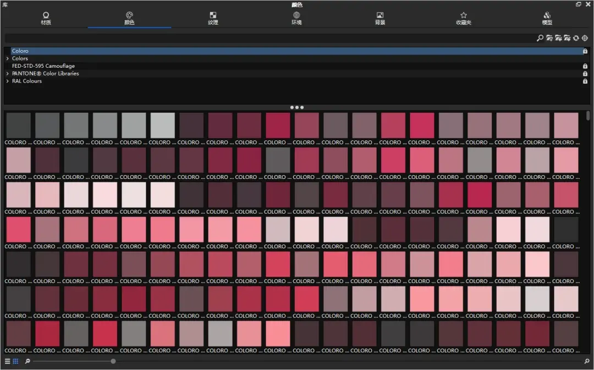
Task: Switch to the 模型 (Models) tab
Action: tap(547, 18)
